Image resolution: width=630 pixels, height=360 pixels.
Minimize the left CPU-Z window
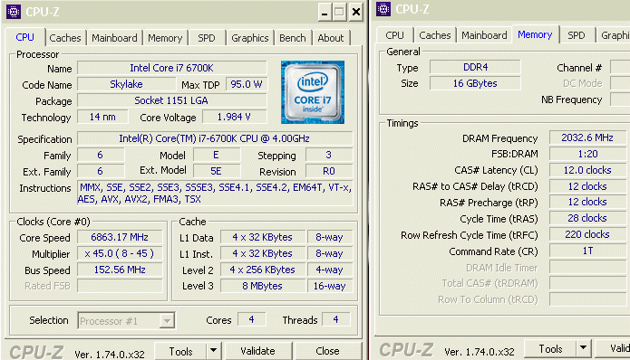pos(325,12)
